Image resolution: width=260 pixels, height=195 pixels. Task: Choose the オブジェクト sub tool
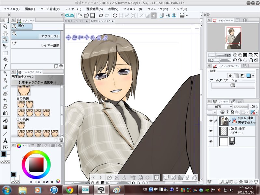(36, 35)
